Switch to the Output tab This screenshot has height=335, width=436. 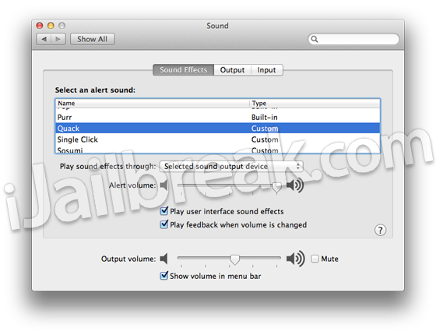pos(233,70)
